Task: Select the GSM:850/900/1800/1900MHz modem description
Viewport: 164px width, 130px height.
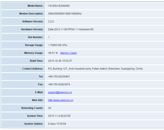Action: [65, 14]
